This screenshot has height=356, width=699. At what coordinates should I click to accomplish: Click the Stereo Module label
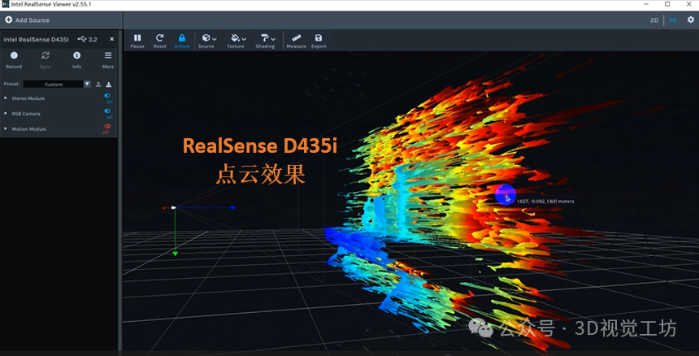(28, 98)
